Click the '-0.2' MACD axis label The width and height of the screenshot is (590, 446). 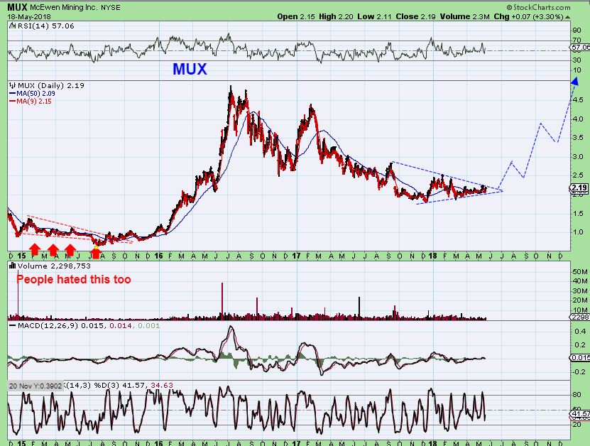click(x=579, y=371)
